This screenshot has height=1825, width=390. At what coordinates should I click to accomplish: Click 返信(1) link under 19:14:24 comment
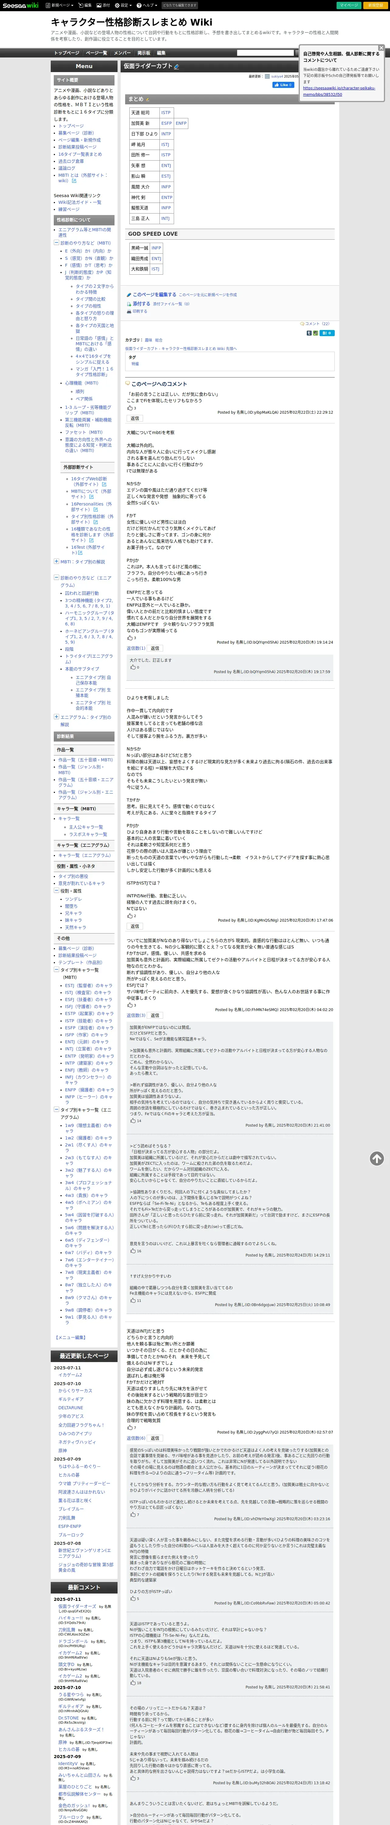pos(136,648)
